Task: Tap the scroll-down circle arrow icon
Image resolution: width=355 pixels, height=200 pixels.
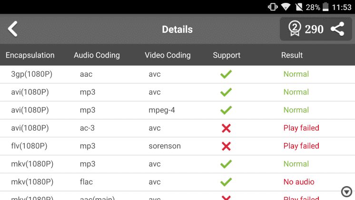Action: [346, 192]
